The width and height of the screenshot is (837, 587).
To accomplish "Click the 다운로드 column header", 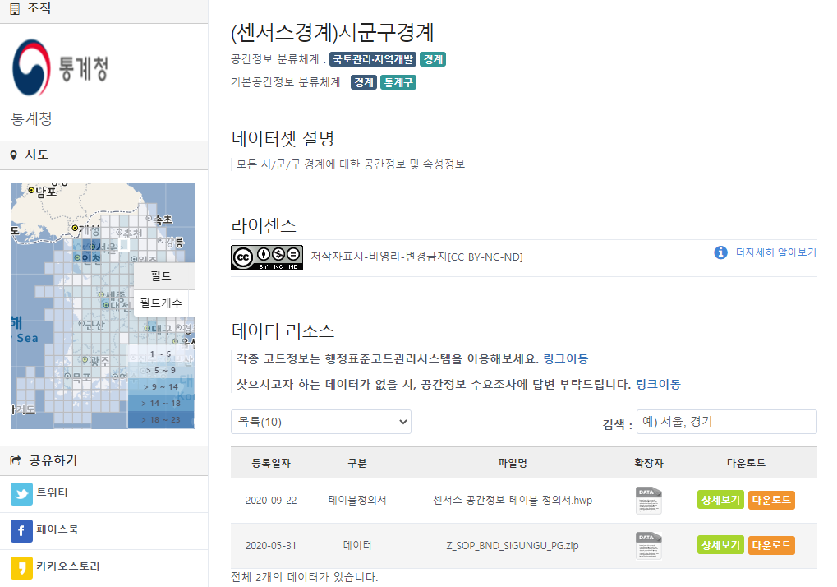I will tap(747, 463).
